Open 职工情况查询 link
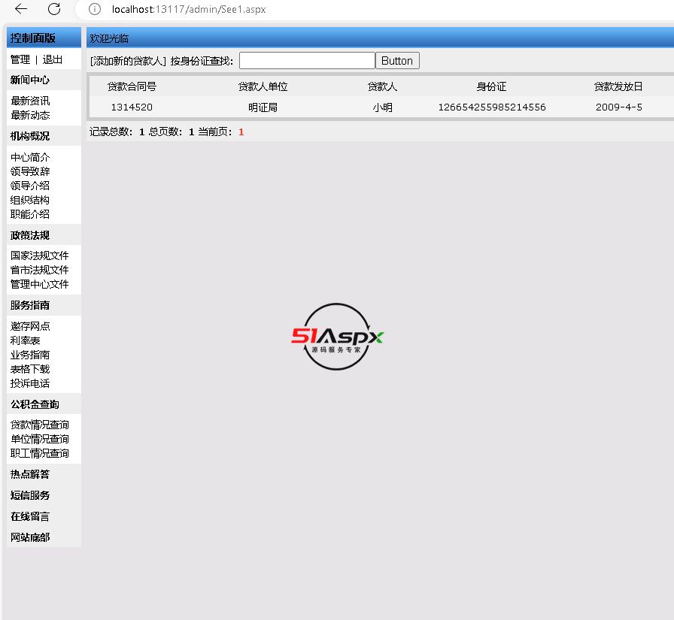The height and width of the screenshot is (620, 674). pyautogui.click(x=40, y=453)
